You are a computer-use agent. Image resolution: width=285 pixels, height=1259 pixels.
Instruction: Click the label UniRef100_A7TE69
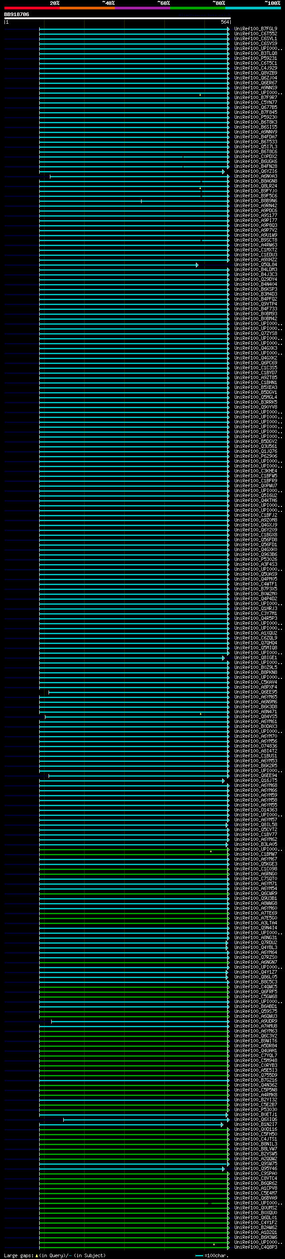click(255, 913)
